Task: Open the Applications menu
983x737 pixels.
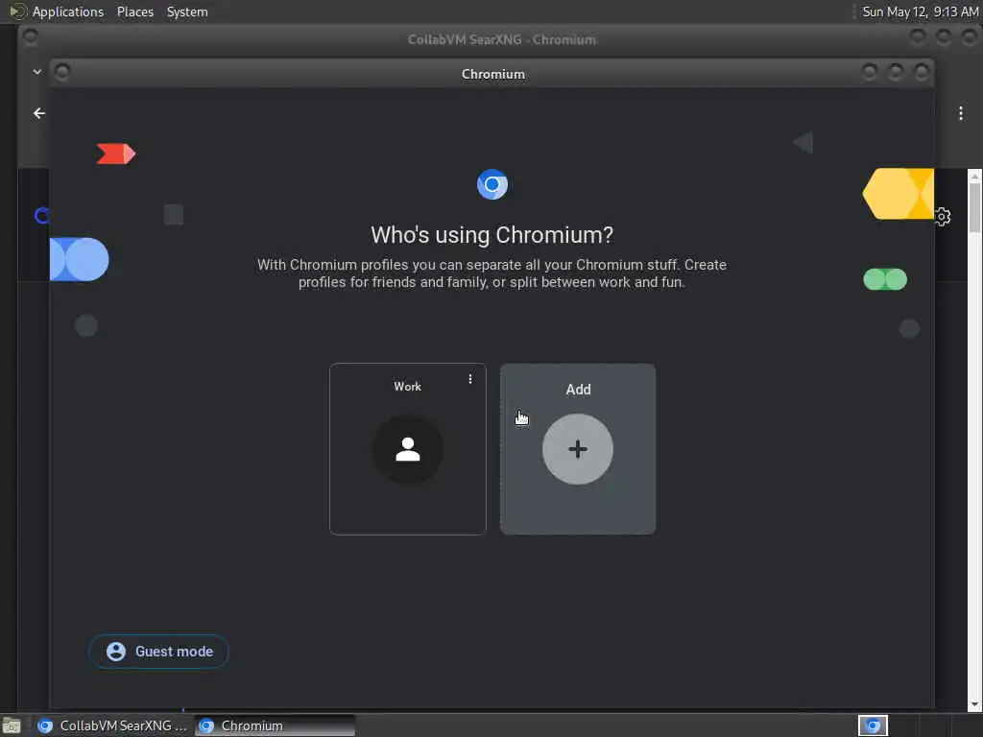Action: point(68,12)
